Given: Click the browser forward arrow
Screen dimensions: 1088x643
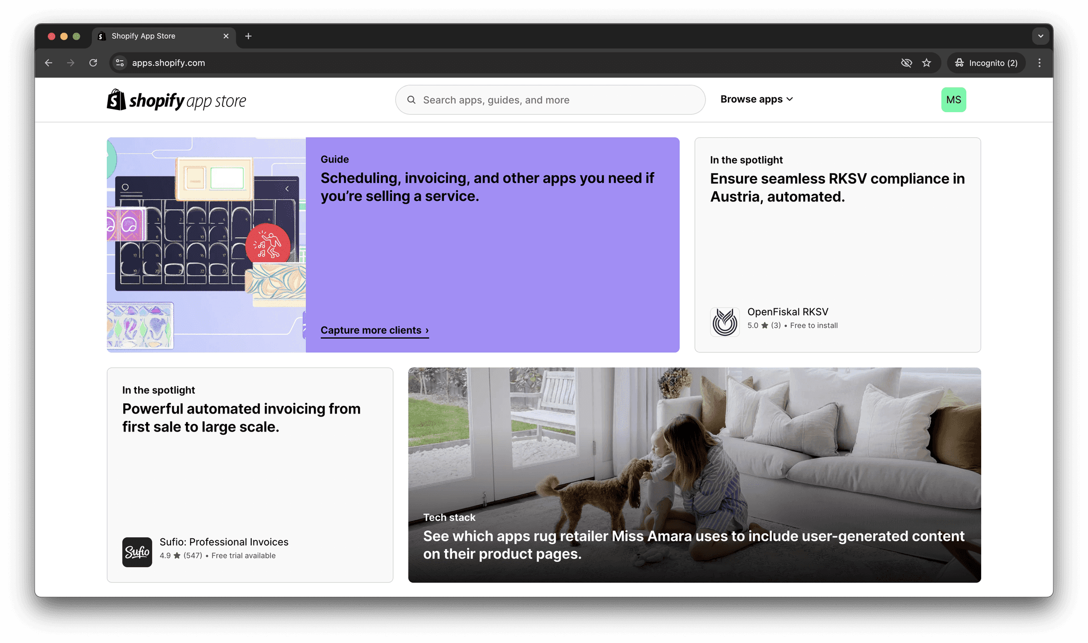Looking at the screenshot, I should 71,63.
